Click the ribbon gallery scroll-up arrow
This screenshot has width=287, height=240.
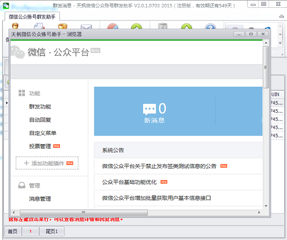point(280,26)
